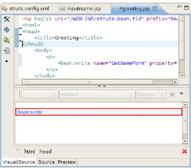Switch to Preview bottom tab
Viewport: 191px width, 168px height.
(66, 162)
